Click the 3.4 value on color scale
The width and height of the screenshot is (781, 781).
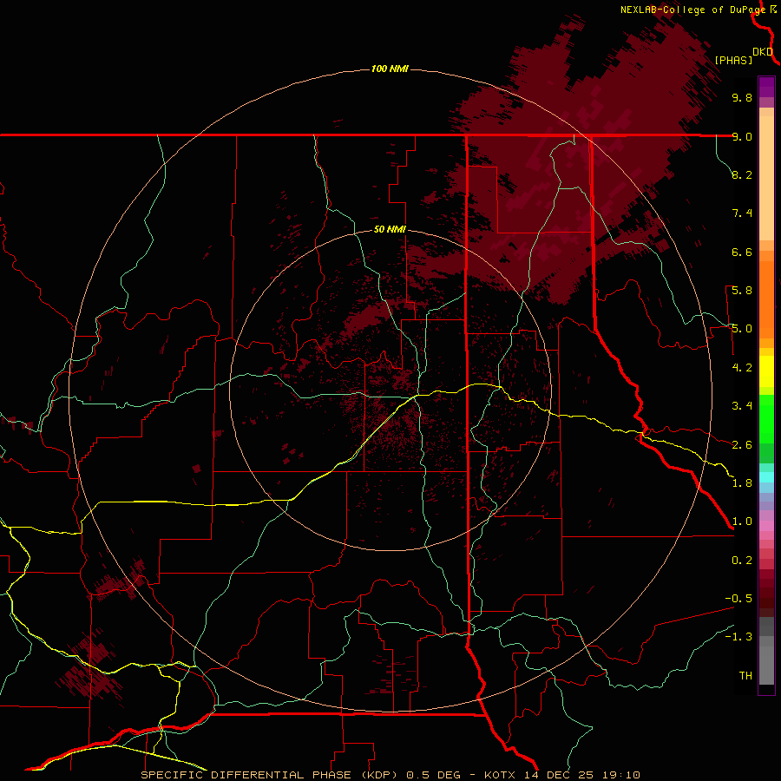[742, 406]
